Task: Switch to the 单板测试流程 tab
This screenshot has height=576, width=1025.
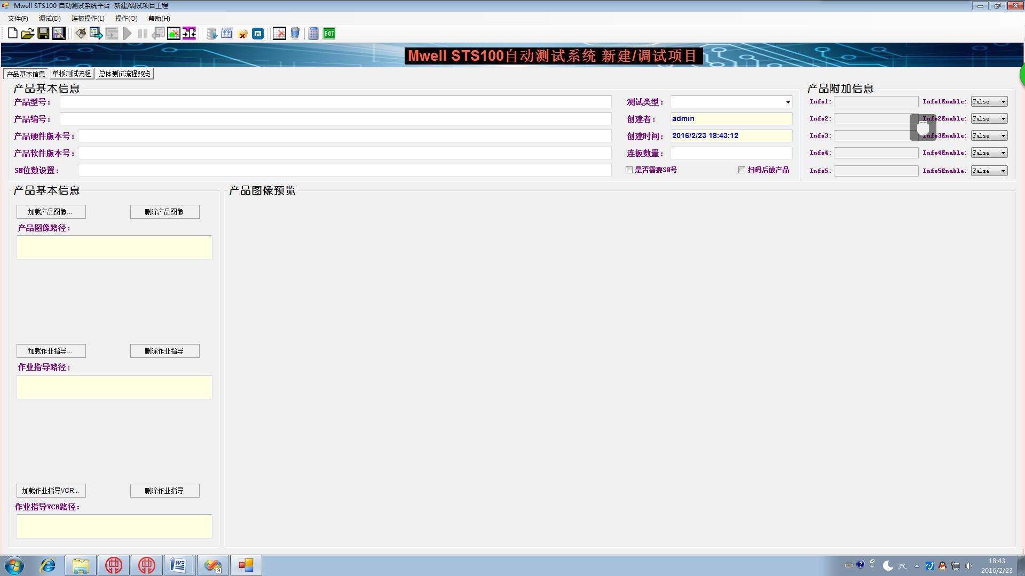Action: 72,74
